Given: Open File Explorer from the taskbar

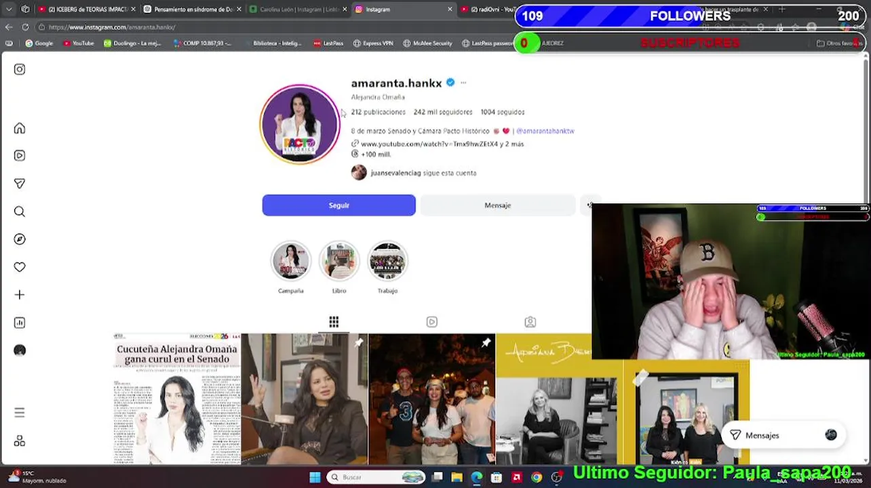Looking at the screenshot, I should [x=457, y=477].
